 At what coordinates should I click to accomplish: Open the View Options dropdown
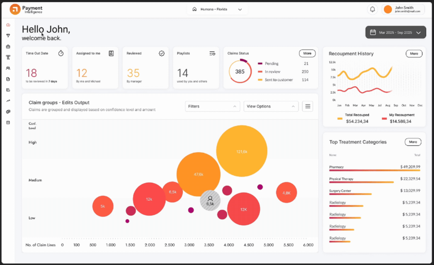pos(271,106)
